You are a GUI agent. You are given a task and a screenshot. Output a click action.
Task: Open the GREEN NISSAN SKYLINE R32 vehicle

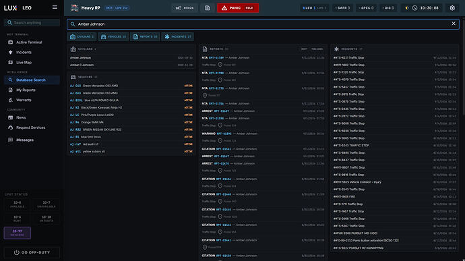coord(131,129)
